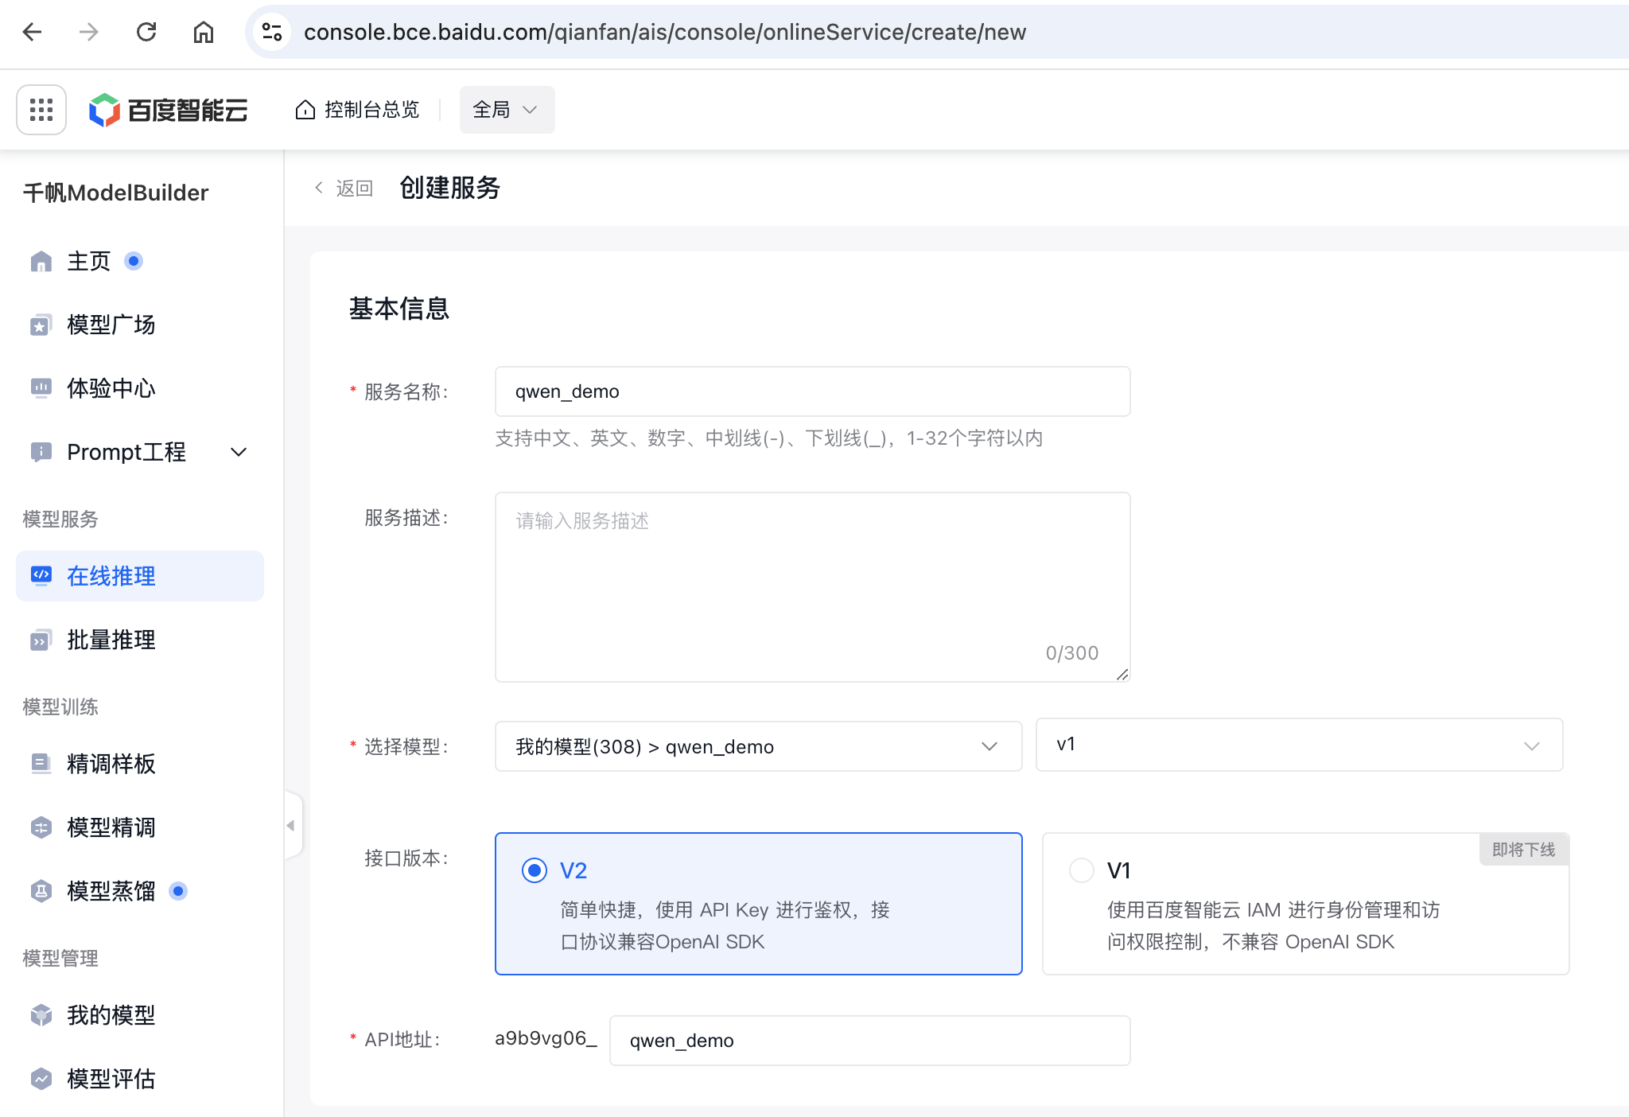Open site info icon in address bar

(272, 32)
